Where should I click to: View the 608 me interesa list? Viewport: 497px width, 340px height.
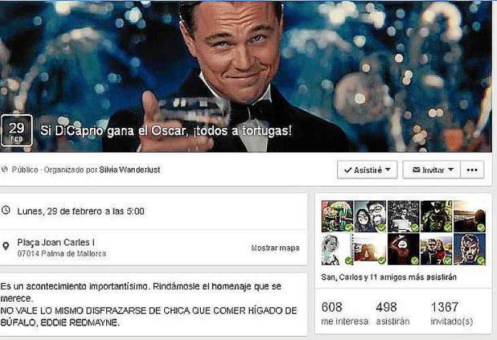pyautogui.click(x=344, y=313)
